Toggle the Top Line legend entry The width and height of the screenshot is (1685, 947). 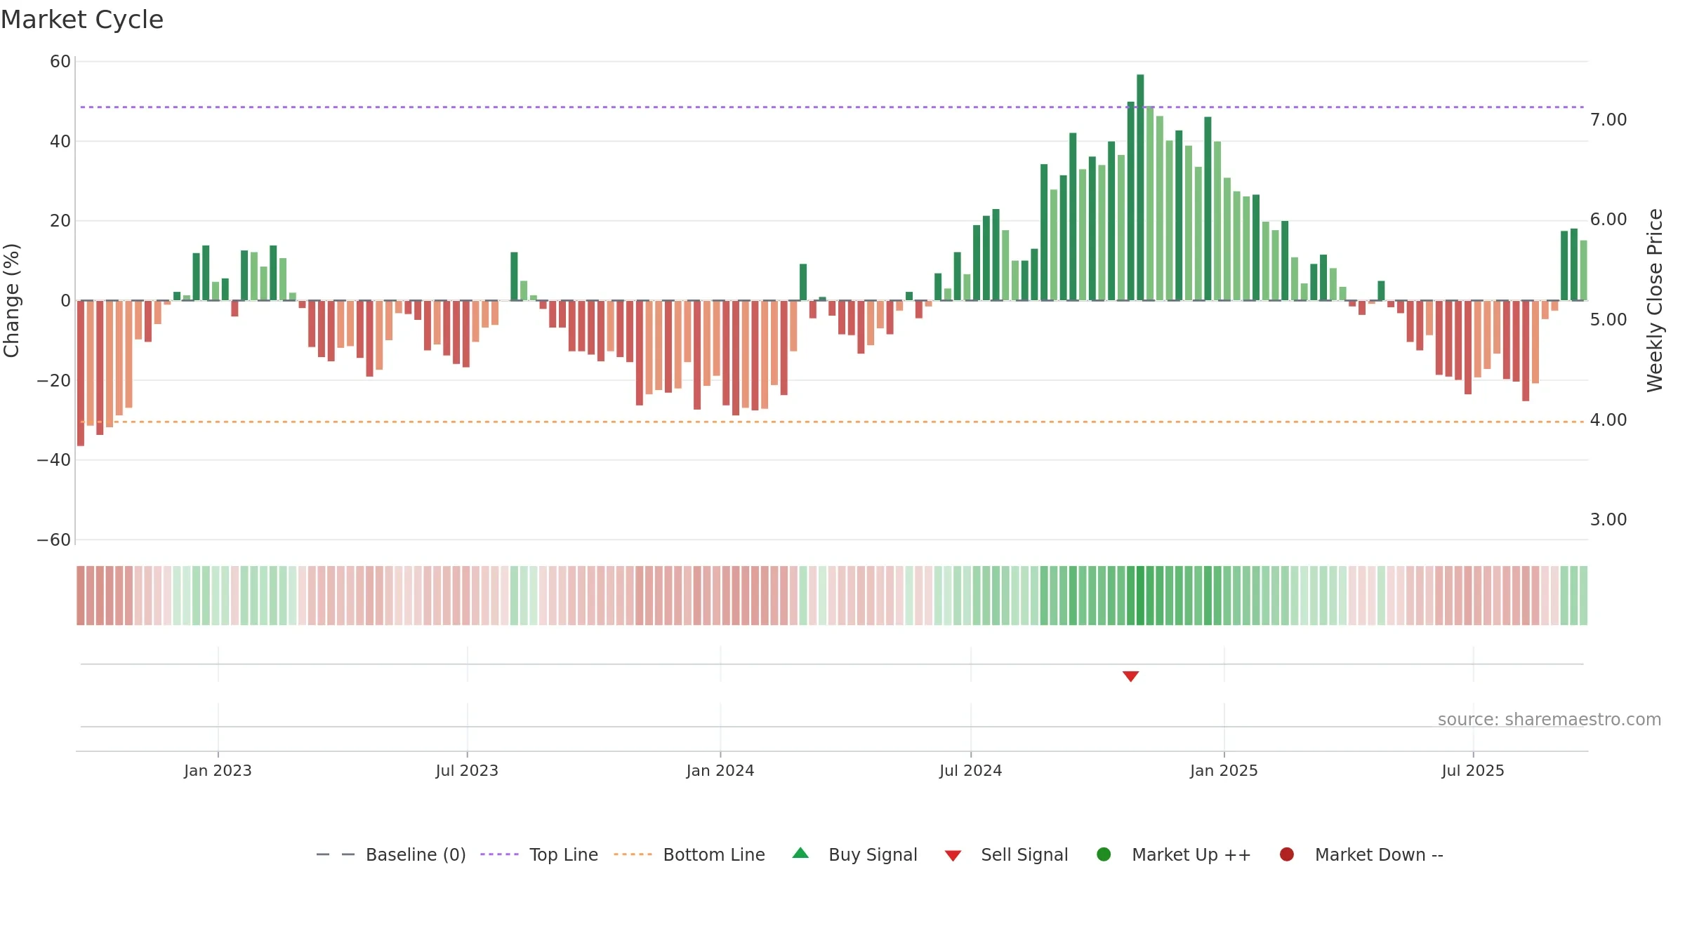pyautogui.click(x=539, y=854)
